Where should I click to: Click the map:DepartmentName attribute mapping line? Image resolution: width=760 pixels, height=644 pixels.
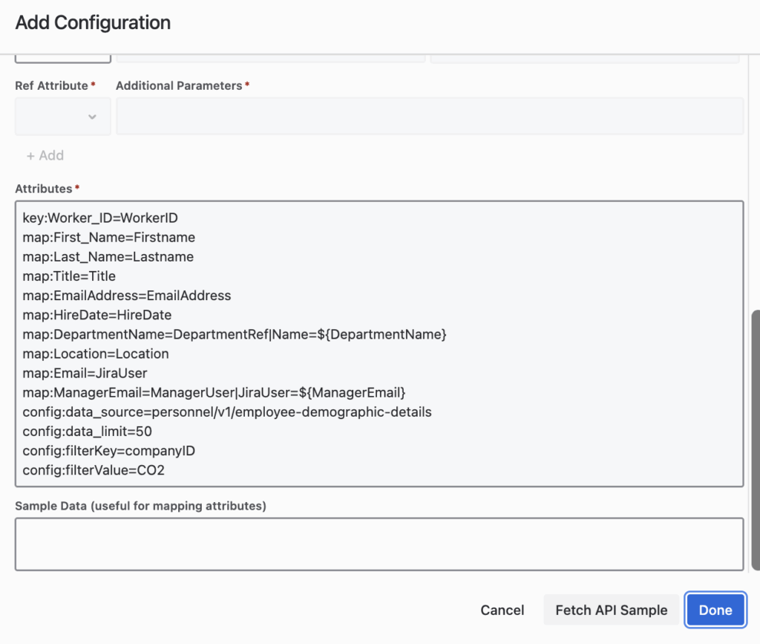coord(235,334)
